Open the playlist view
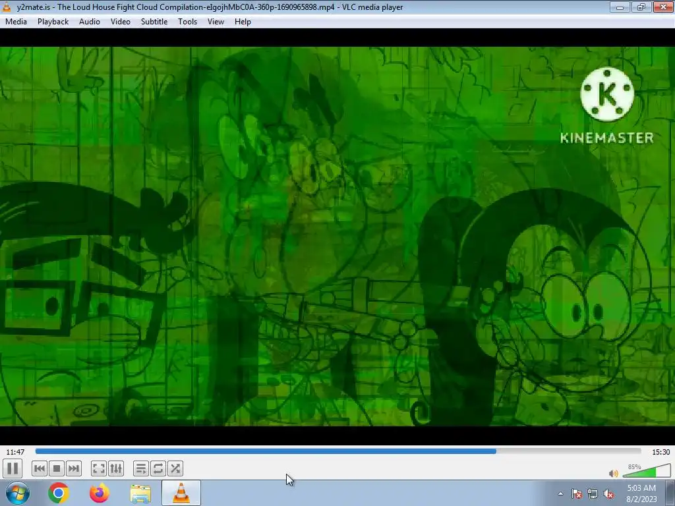Image resolution: width=675 pixels, height=506 pixels. click(141, 468)
